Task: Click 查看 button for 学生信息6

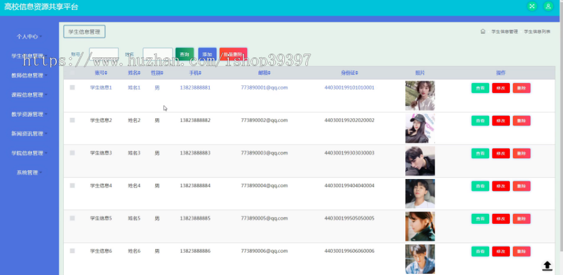Action: [x=480, y=251]
